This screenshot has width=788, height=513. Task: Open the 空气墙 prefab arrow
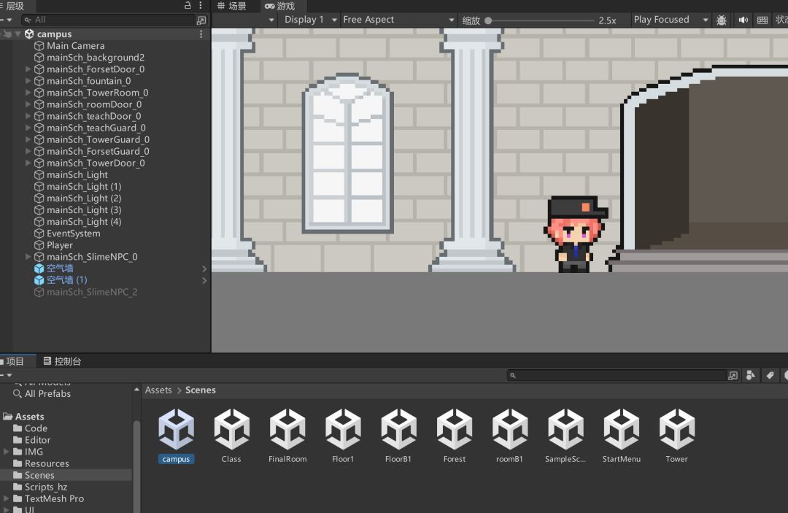click(204, 269)
